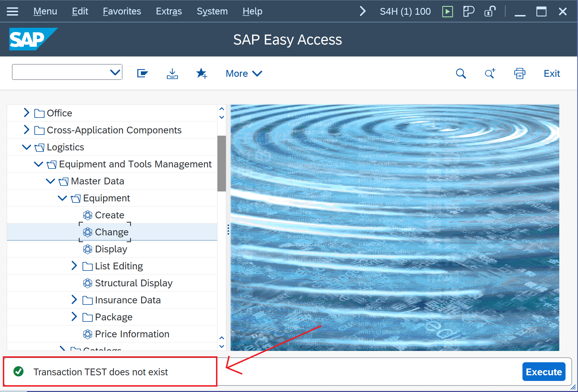This screenshot has height=392, width=578.
Task: Collapse the Logistics folder
Action: (x=26, y=147)
